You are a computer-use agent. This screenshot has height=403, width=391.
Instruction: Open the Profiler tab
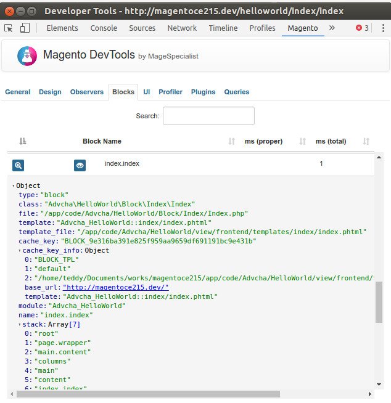click(x=170, y=92)
